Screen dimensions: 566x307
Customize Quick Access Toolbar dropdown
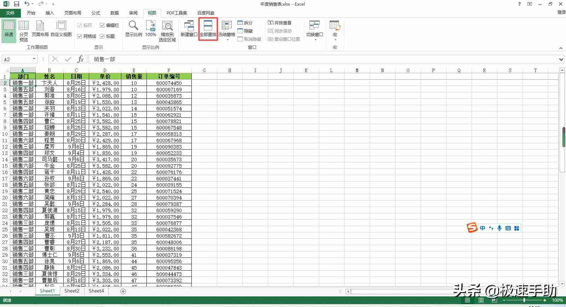(53, 4)
